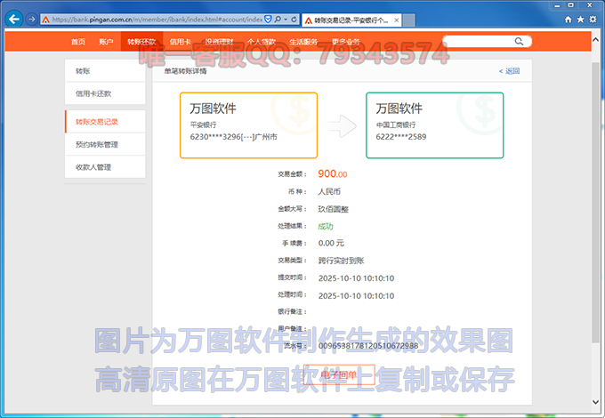Click the browser home icon

click(569, 18)
